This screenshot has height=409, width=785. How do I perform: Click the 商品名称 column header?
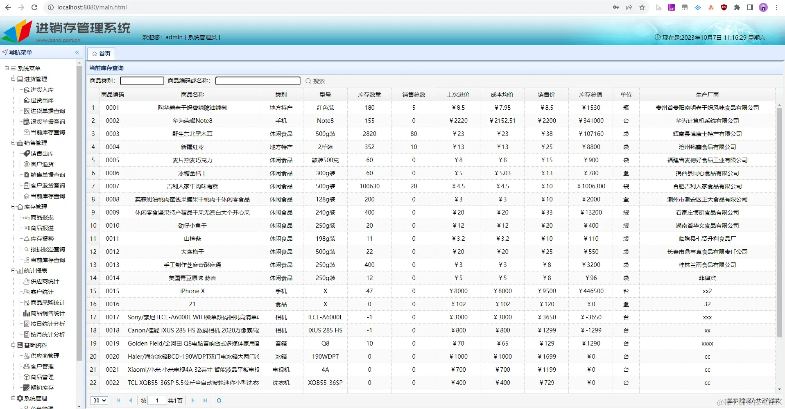point(192,95)
